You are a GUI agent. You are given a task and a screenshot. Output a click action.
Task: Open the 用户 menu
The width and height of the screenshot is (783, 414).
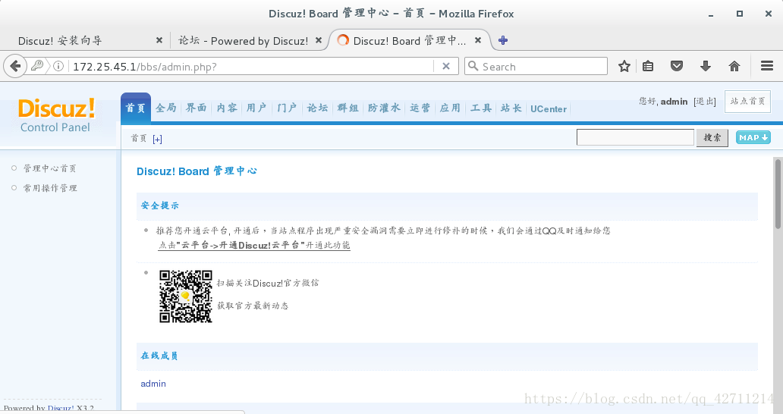256,108
